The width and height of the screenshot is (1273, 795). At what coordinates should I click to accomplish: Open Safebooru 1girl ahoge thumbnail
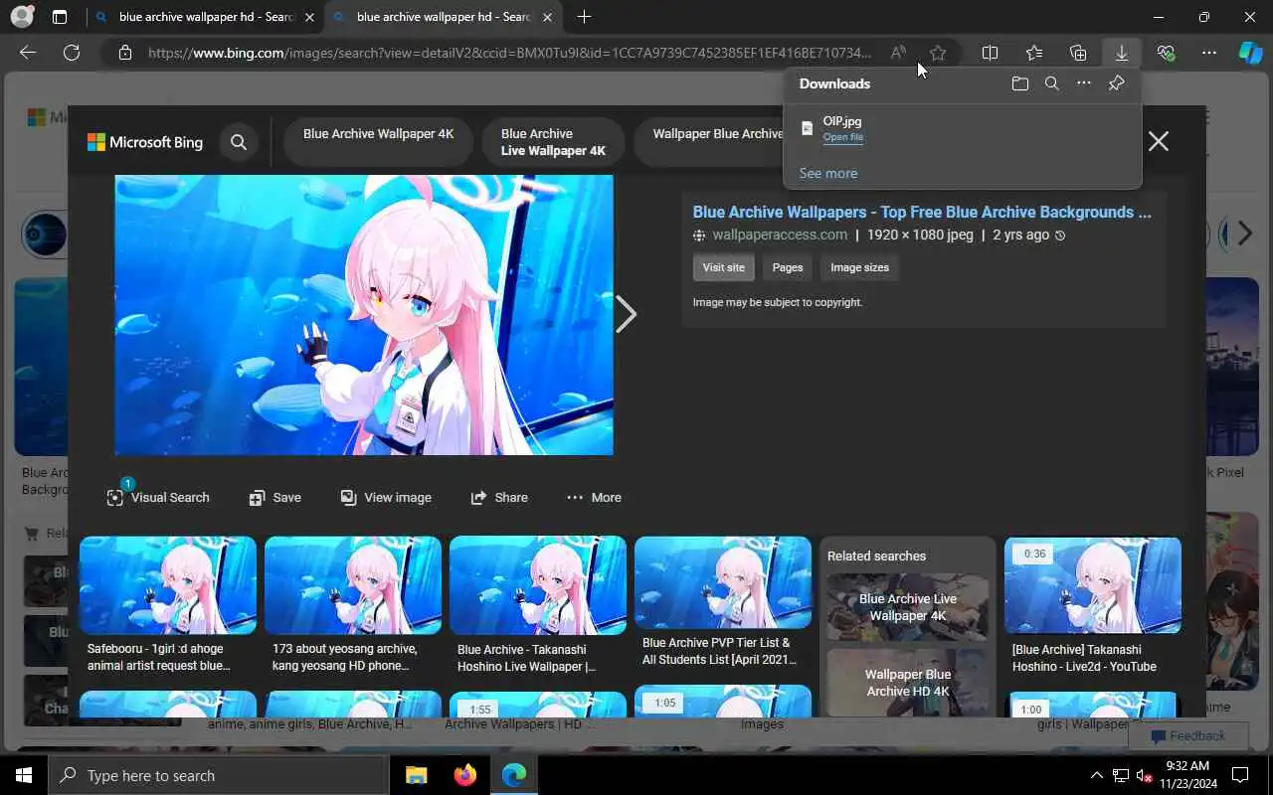[168, 585]
